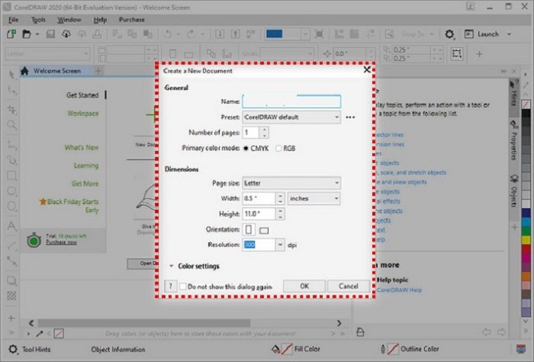Open the CorelDRAW Help link
The image size is (534, 362).
399,290
